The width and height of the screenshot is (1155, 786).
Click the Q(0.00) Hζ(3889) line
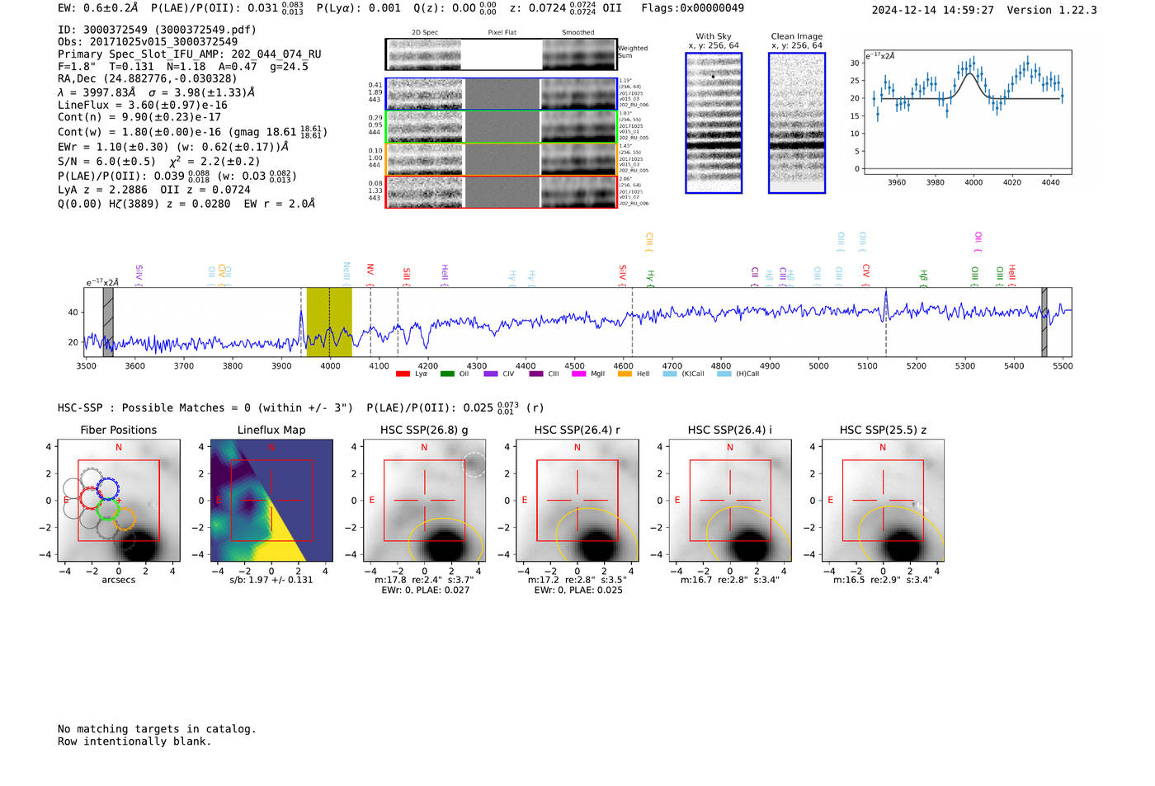pyautogui.click(x=186, y=204)
